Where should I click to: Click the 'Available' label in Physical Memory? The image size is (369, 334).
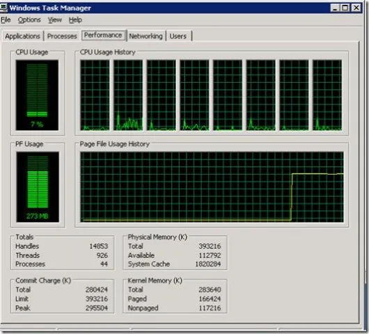(x=141, y=255)
